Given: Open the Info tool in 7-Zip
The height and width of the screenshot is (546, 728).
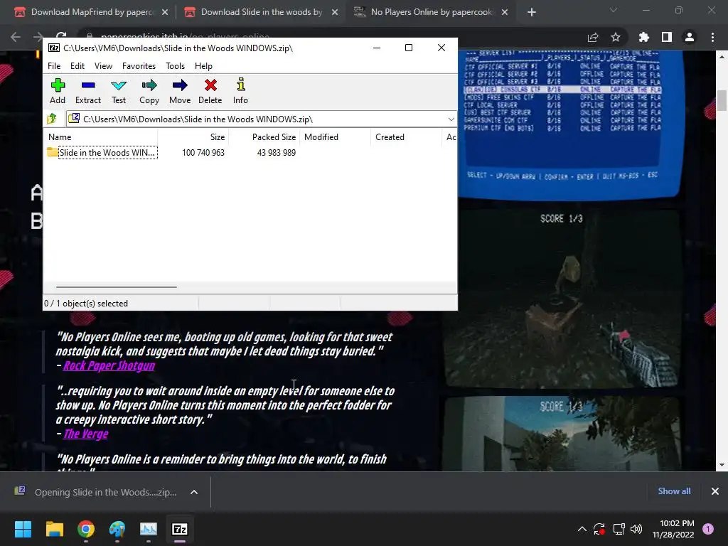Looking at the screenshot, I should coord(240,92).
